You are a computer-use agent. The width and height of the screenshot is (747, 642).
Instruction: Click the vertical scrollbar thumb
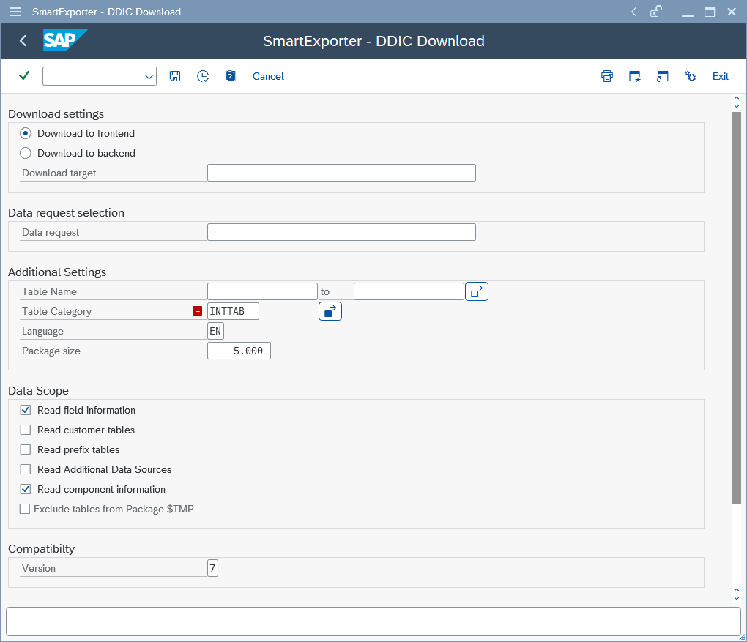click(737, 307)
